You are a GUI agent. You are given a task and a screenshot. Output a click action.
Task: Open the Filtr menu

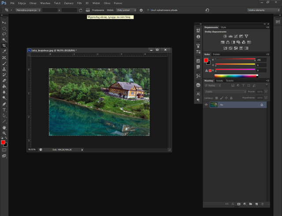coord(79,3)
